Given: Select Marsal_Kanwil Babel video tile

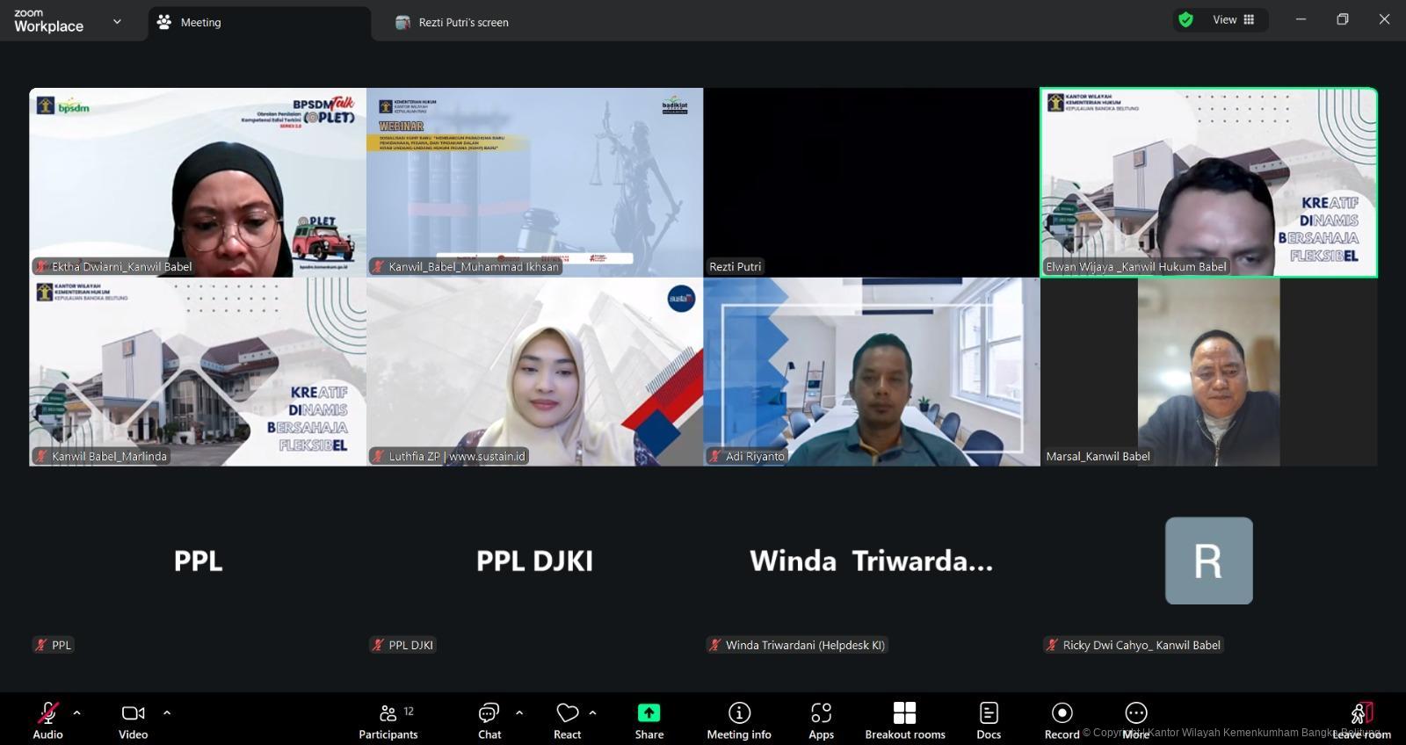Looking at the screenshot, I should [1209, 372].
